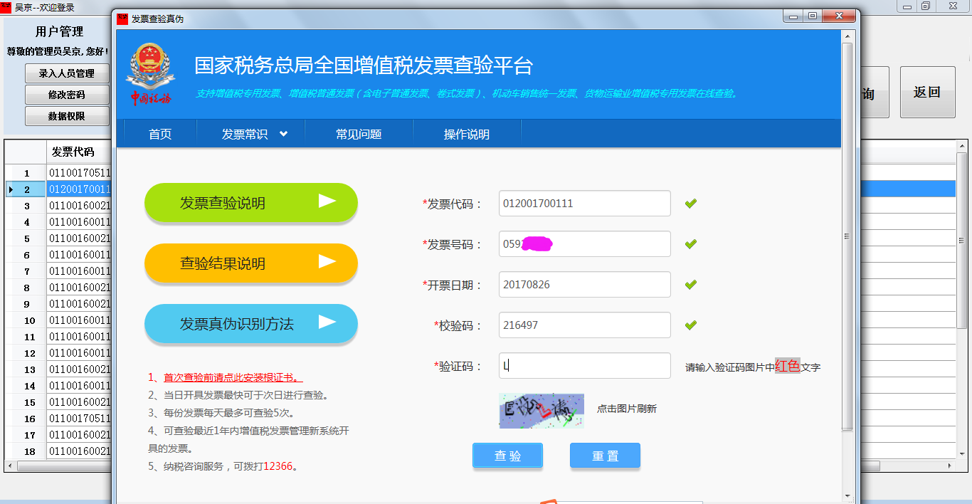Click the 查验 submit button
The image size is (972, 504).
pyautogui.click(x=507, y=456)
